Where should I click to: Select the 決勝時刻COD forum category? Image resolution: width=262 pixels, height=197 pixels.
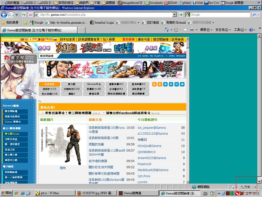(x=72, y=89)
